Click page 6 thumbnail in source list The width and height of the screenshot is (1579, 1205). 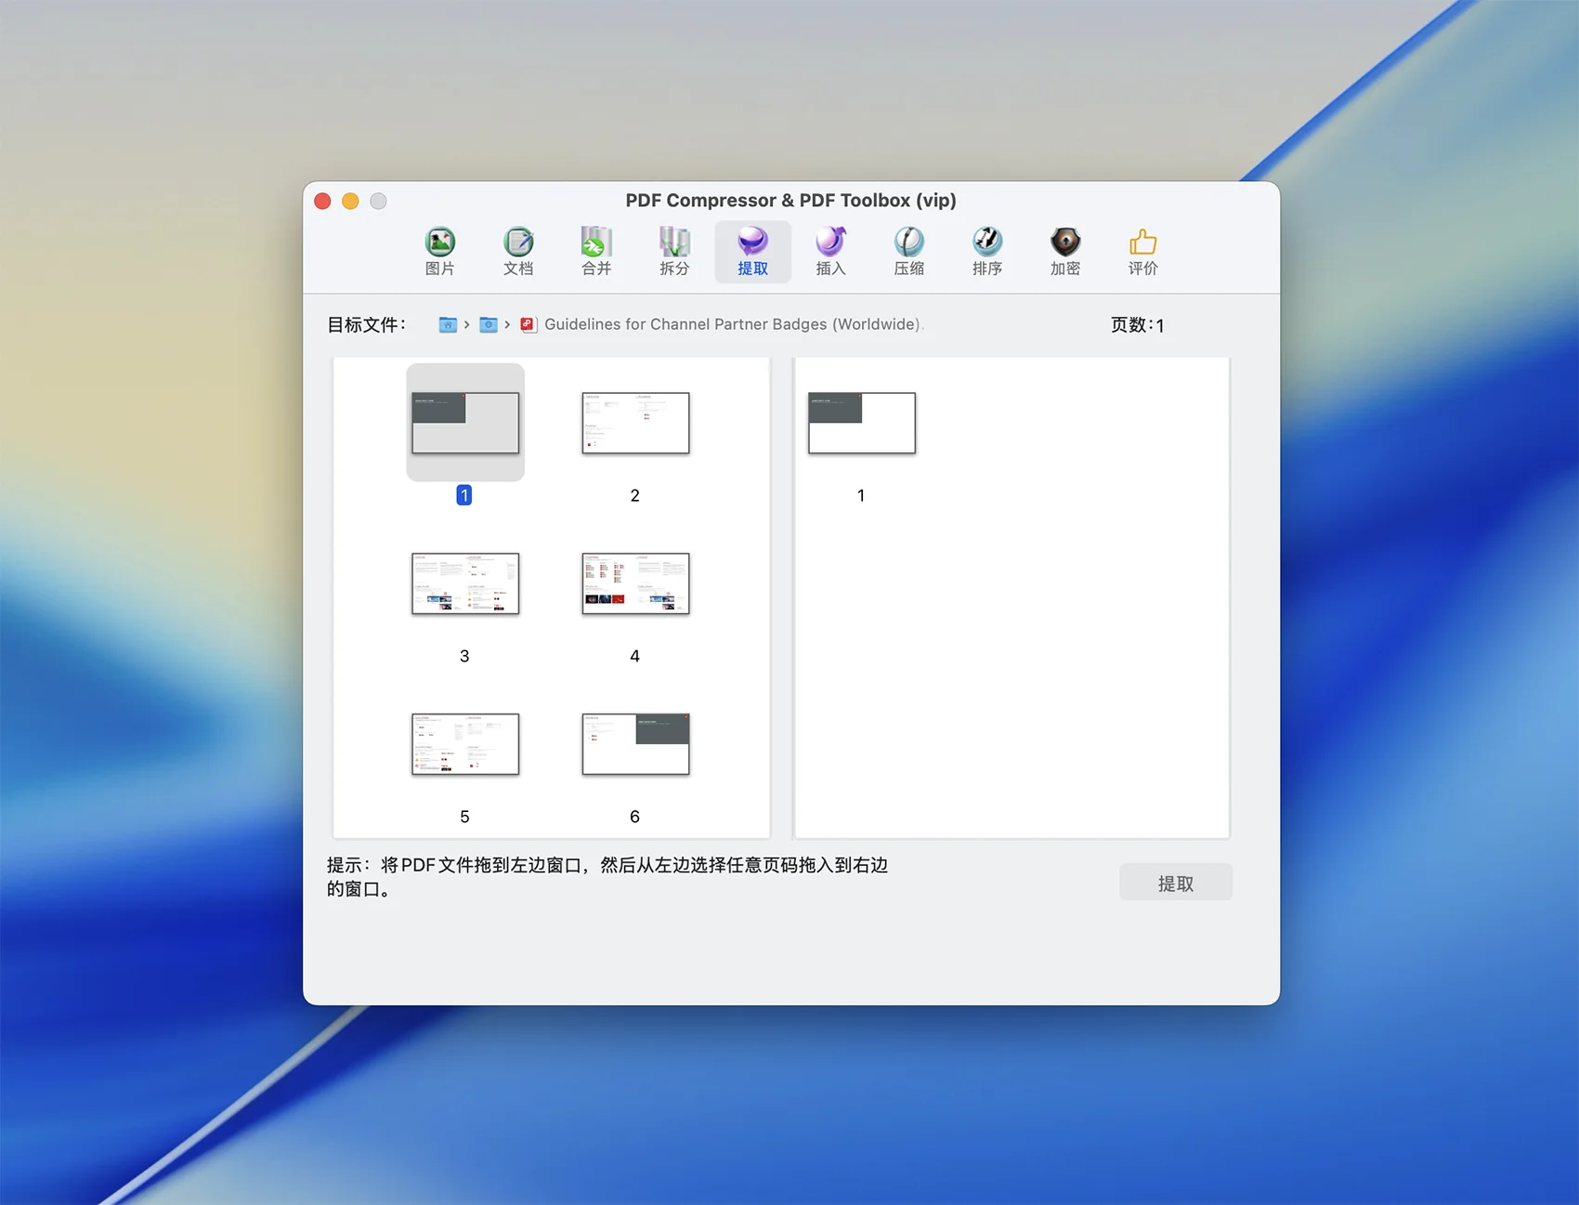point(635,744)
